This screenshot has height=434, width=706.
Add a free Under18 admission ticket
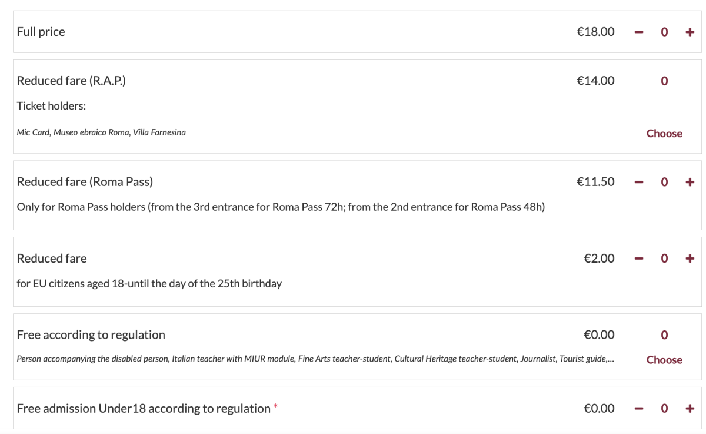(690, 409)
